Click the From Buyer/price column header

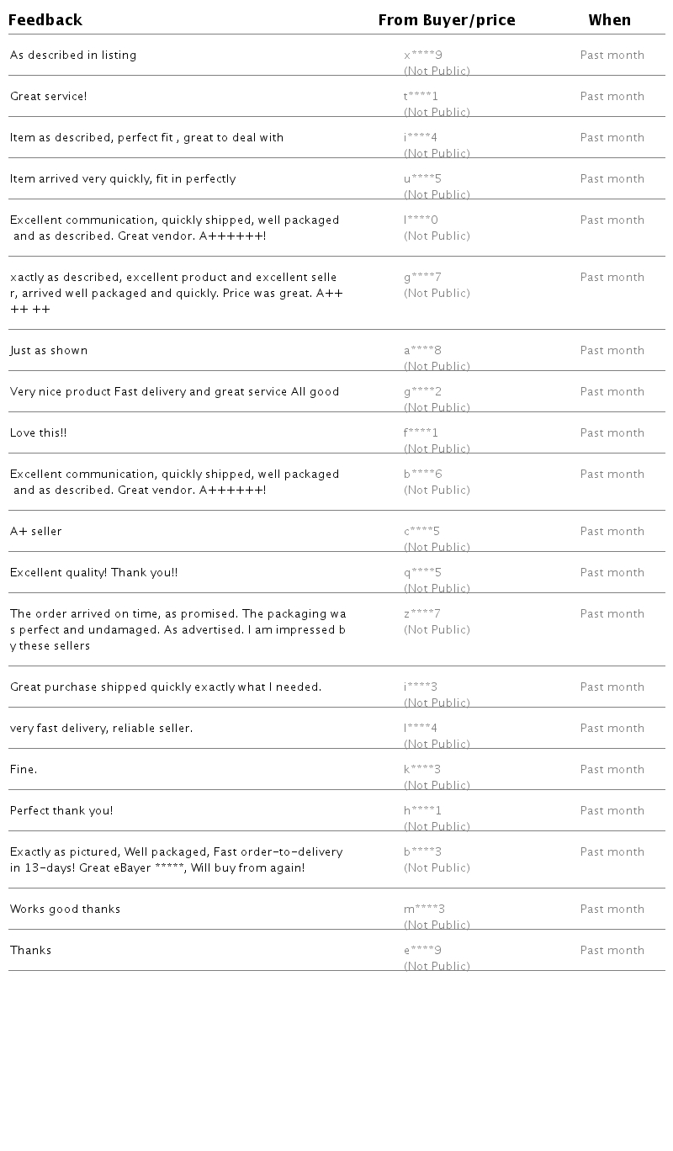point(446,20)
